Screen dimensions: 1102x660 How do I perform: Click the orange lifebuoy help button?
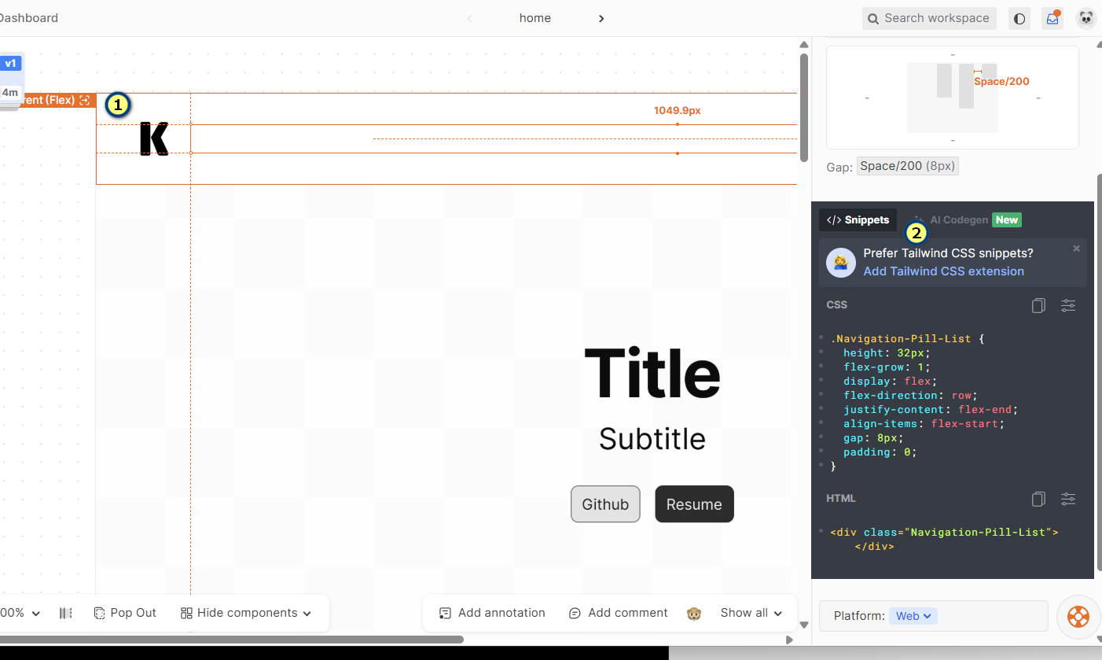click(1078, 616)
